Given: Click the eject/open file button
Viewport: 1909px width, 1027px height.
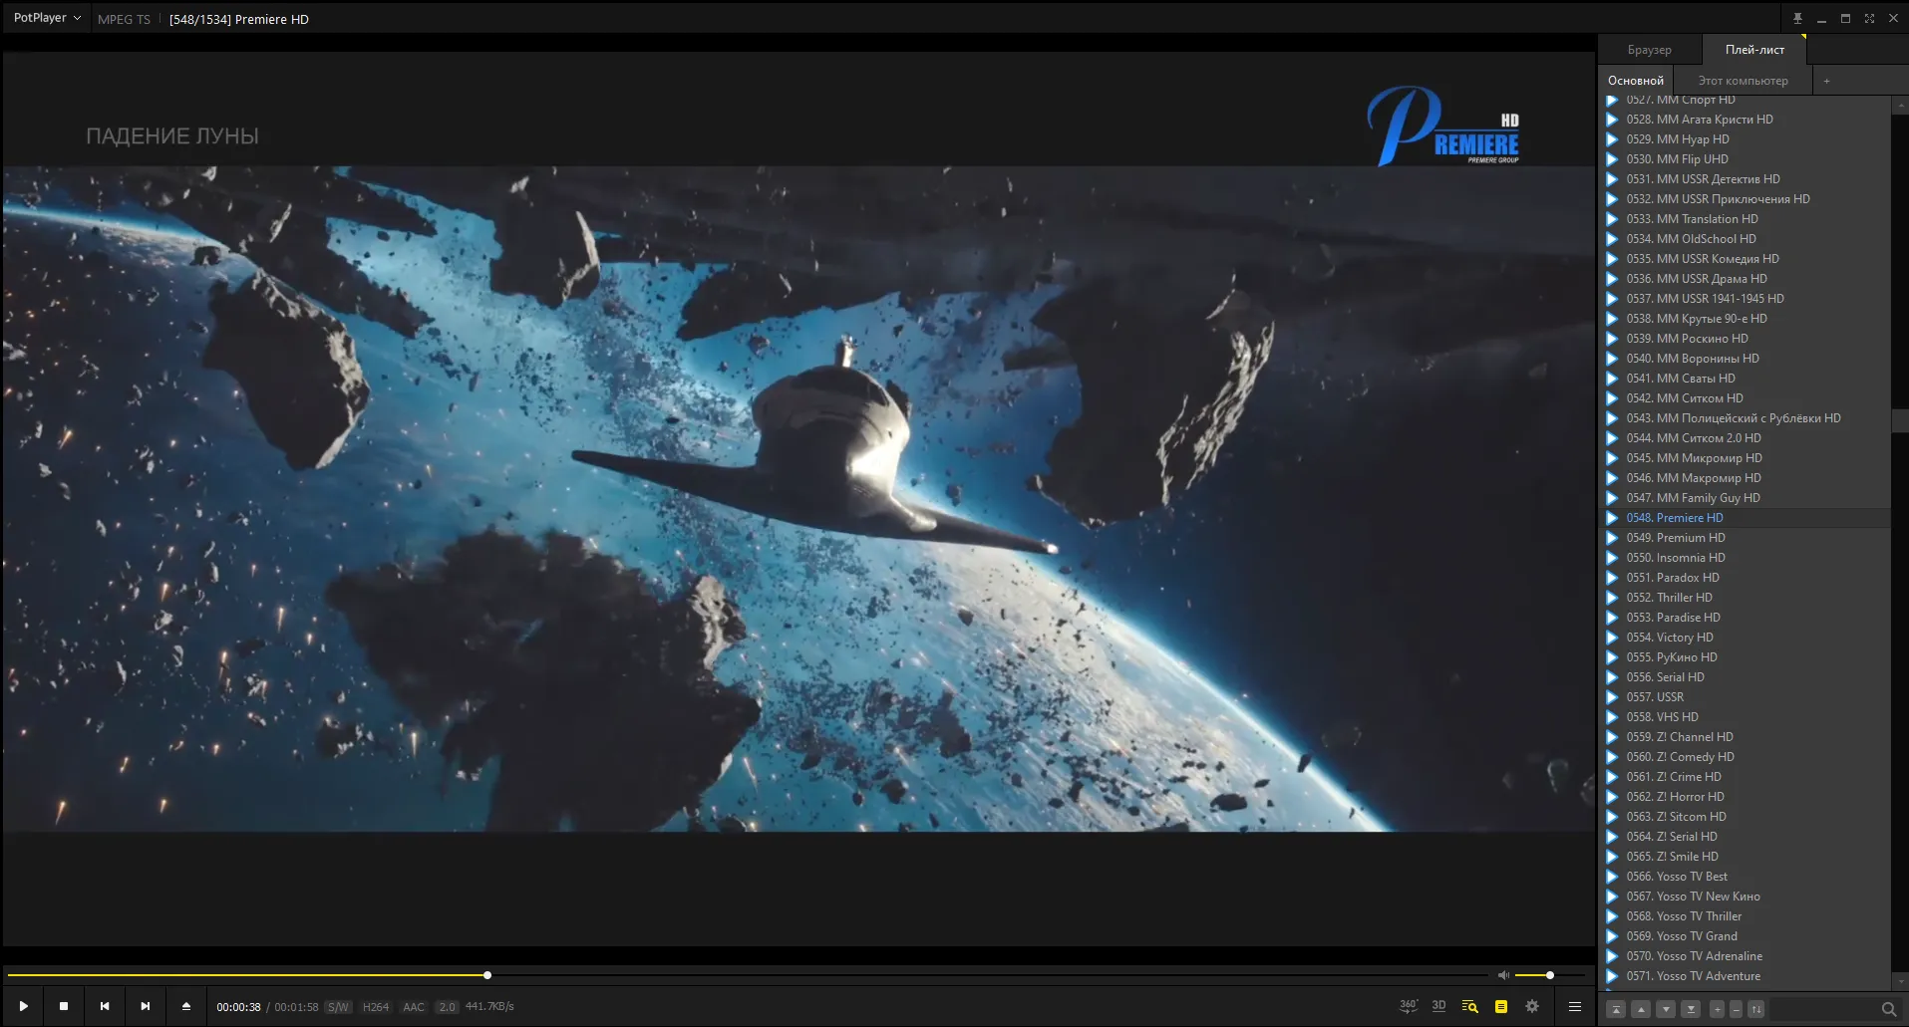Looking at the screenshot, I should [x=186, y=1006].
